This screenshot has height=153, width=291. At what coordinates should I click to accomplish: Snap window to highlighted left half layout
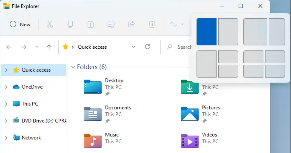pos(206,32)
